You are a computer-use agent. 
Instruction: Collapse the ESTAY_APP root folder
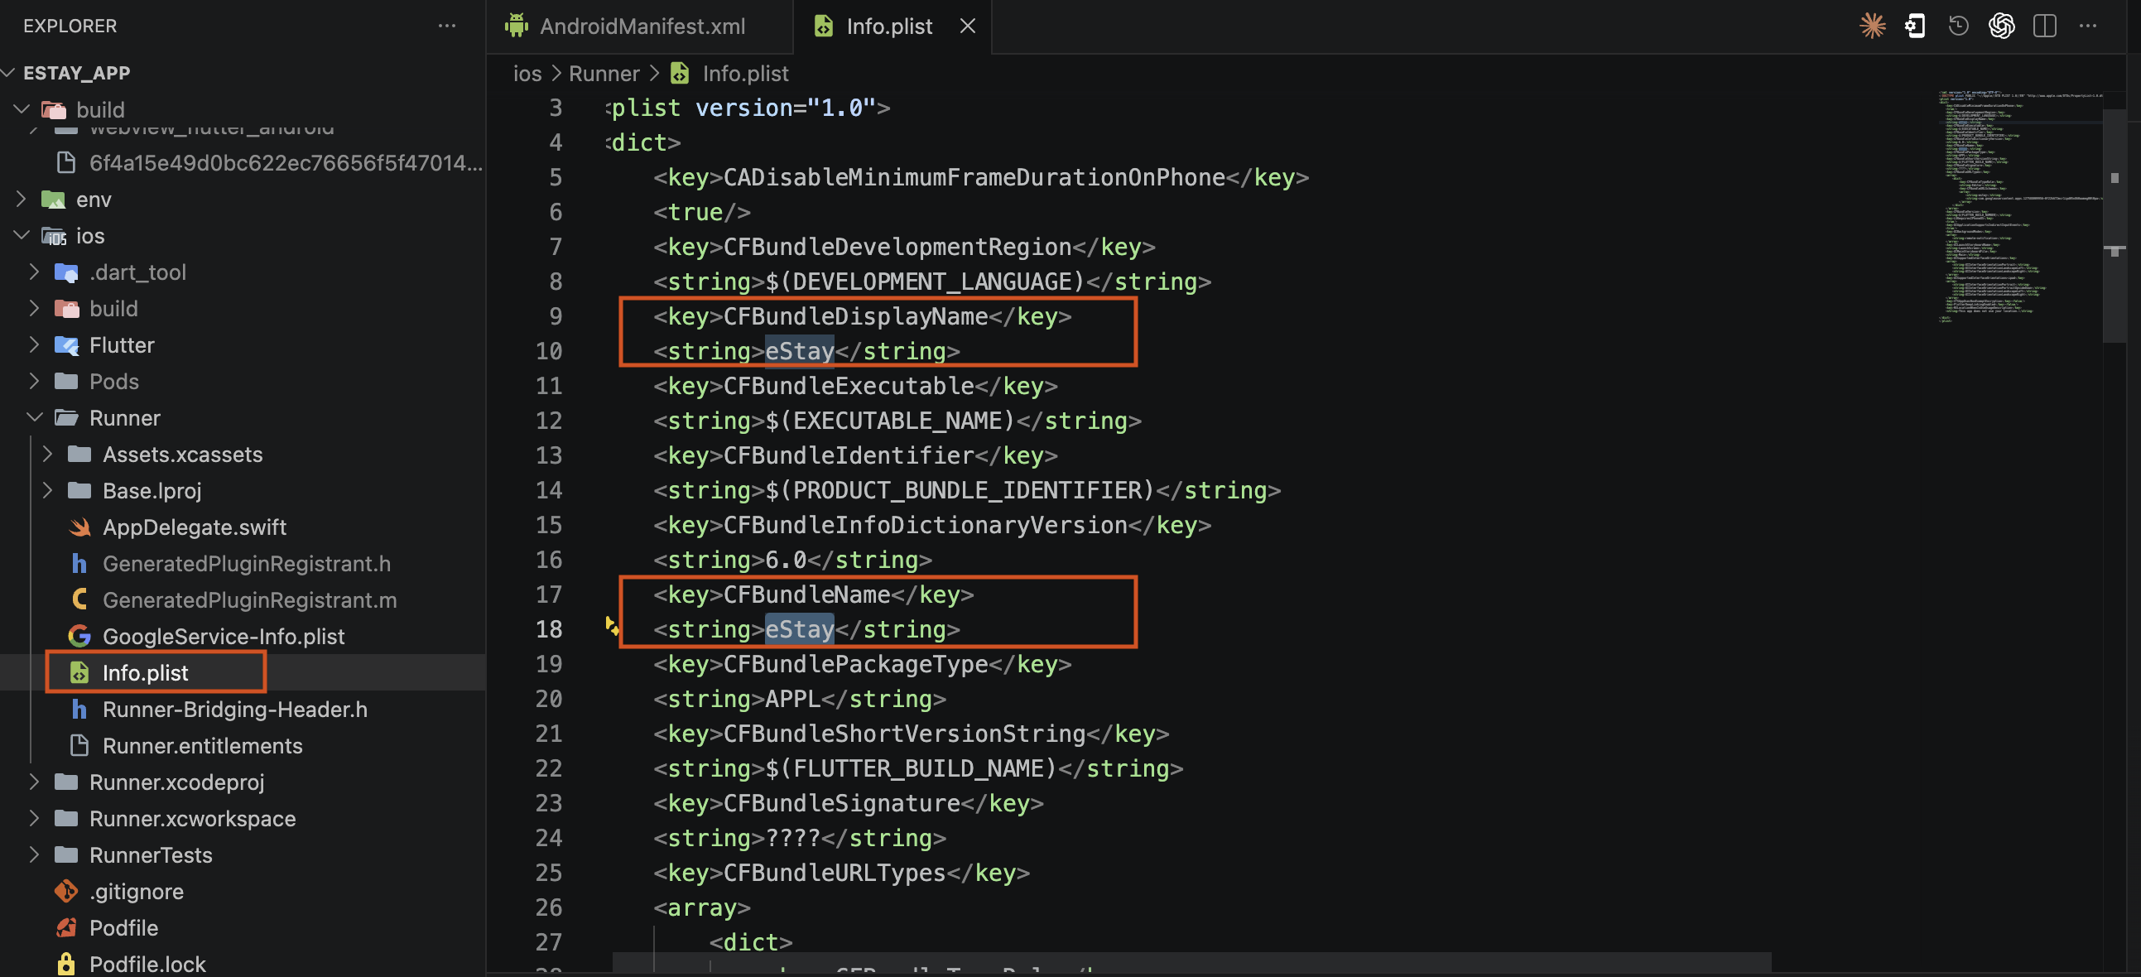coord(8,72)
